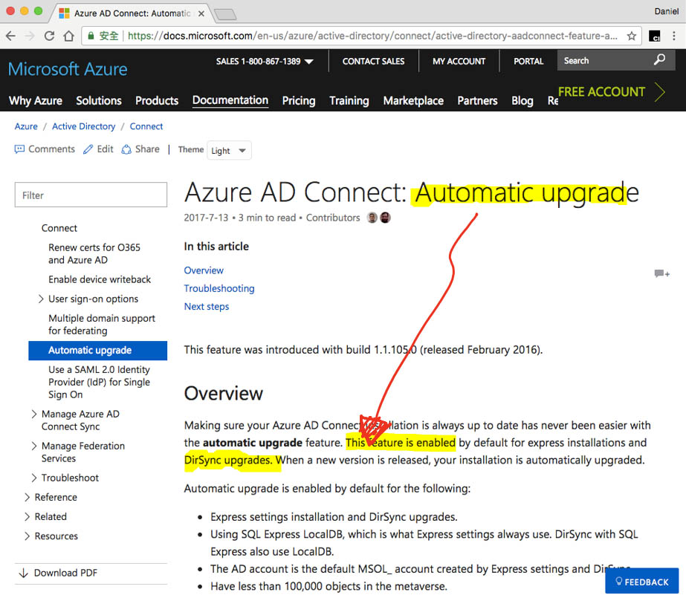Open the Documentation menu
The height and width of the screenshot is (598, 686).
click(230, 100)
